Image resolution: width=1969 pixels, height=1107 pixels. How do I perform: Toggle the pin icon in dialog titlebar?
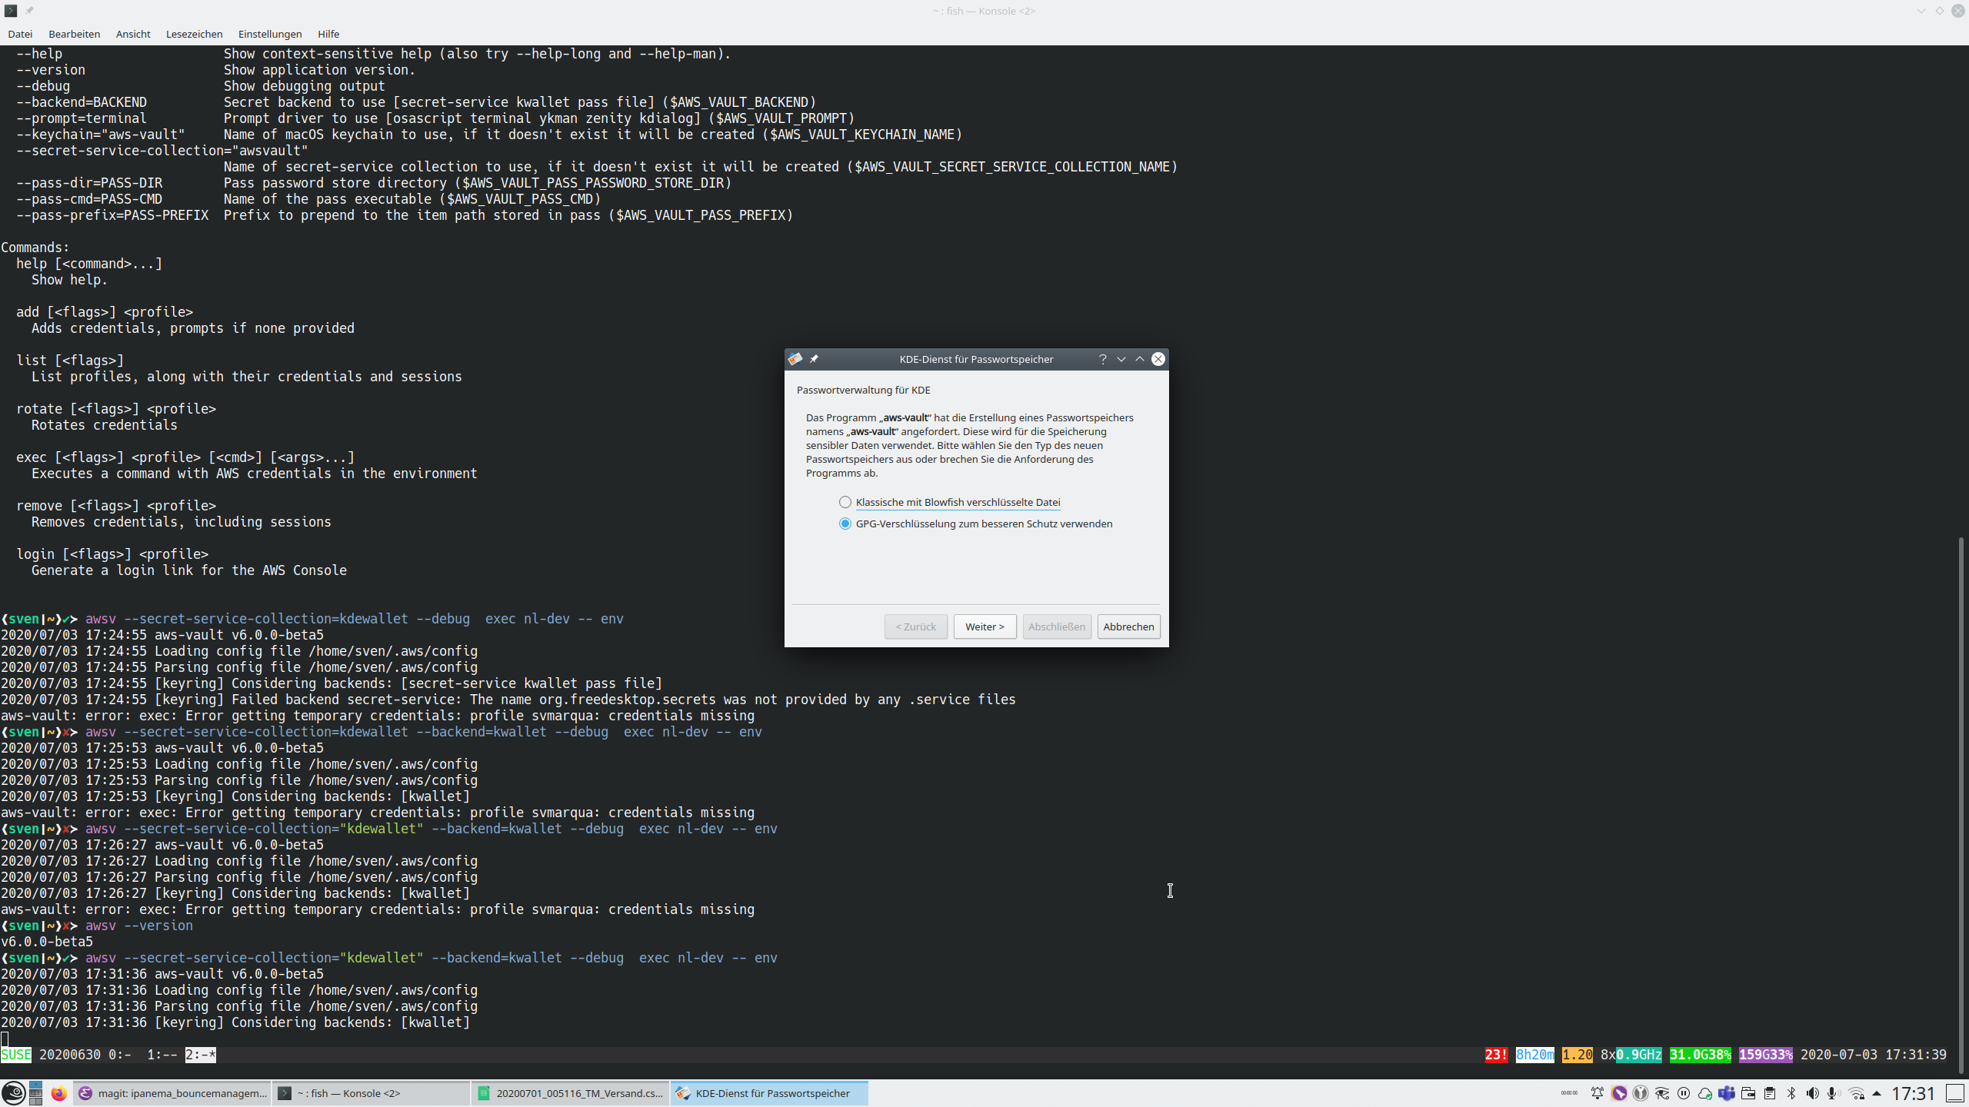click(x=814, y=358)
